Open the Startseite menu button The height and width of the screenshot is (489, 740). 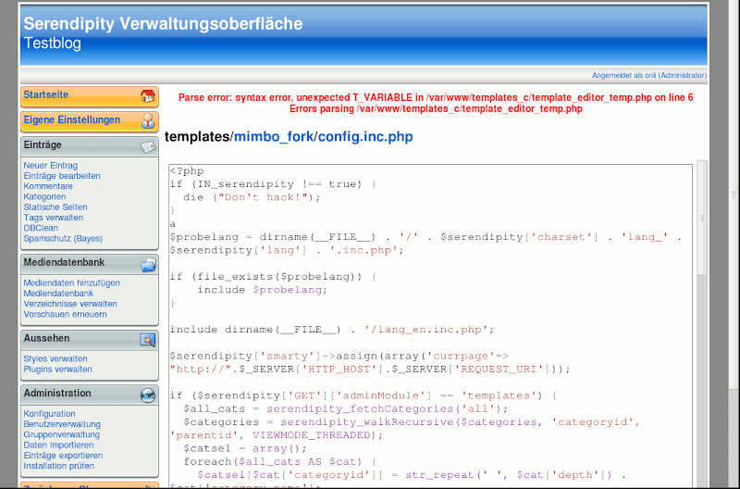[x=90, y=96]
